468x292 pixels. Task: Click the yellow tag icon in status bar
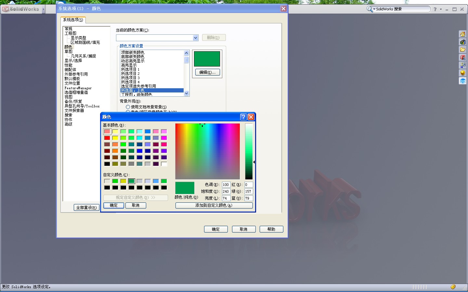[453, 287]
